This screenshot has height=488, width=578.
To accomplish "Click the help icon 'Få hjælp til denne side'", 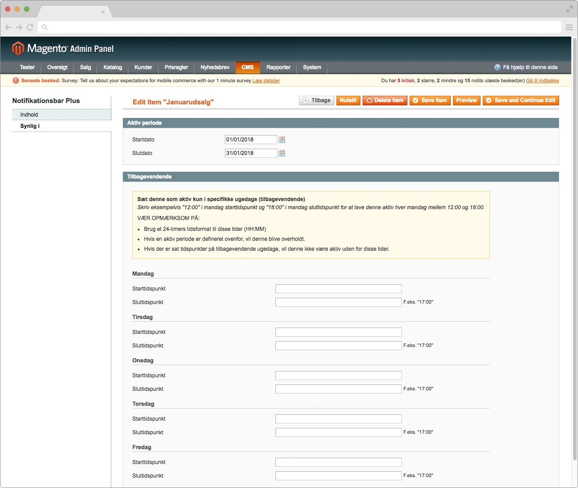I will coord(498,67).
